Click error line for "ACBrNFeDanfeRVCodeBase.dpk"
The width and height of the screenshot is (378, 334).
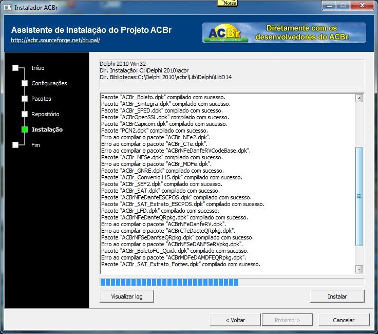point(176,151)
